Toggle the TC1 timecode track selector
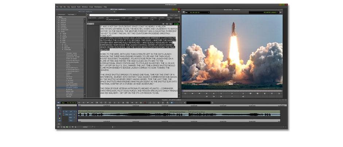 point(70,120)
